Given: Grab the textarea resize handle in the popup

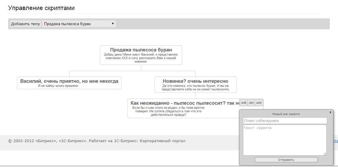Looking at the screenshot, I should coord(325,154).
